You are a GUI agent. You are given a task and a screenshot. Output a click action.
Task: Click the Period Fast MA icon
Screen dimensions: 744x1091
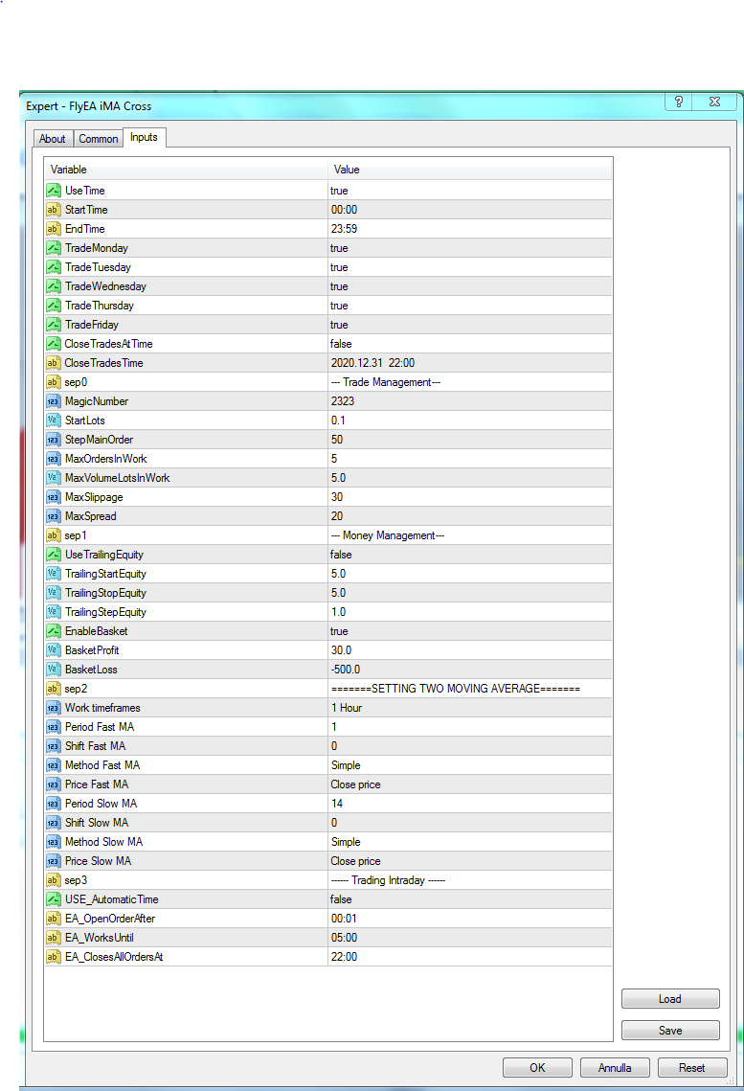pyautogui.click(x=54, y=726)
